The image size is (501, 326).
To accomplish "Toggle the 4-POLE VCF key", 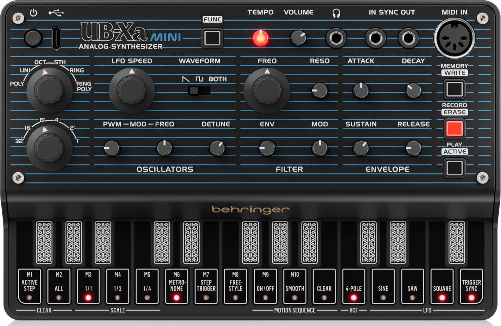I will coord(354,286).
